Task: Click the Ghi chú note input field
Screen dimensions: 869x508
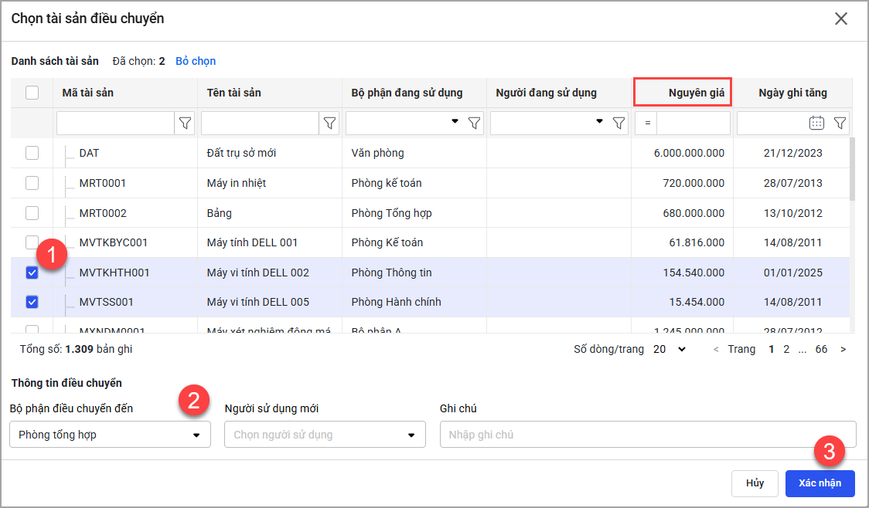Action: click(x=647, y=435)
